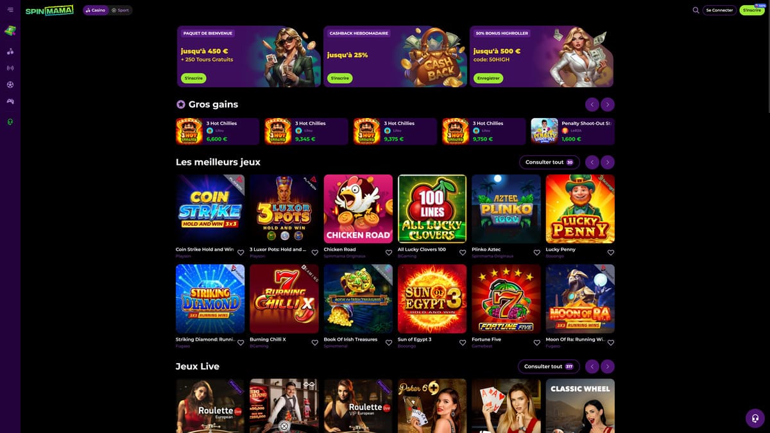Image resolution: width=770 pixels, height=433 pixels.
Task: Open live broadcast icon in the sidebar
Action: pyautogui.click(x=10, y=68)
